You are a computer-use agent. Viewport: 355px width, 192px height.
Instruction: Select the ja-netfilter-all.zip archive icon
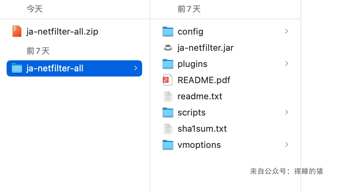click(17, 31)
